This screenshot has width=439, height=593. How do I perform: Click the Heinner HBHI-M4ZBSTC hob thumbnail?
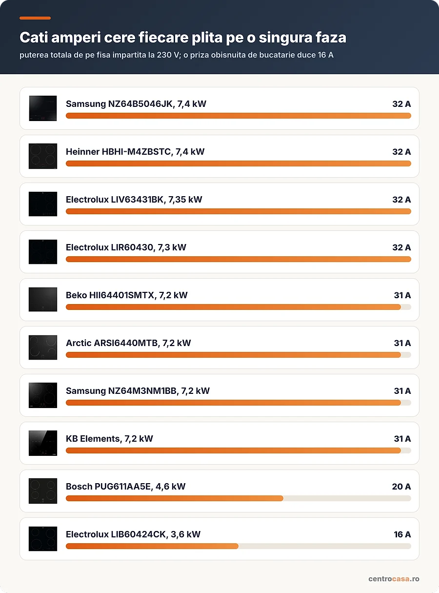[43, 156]
